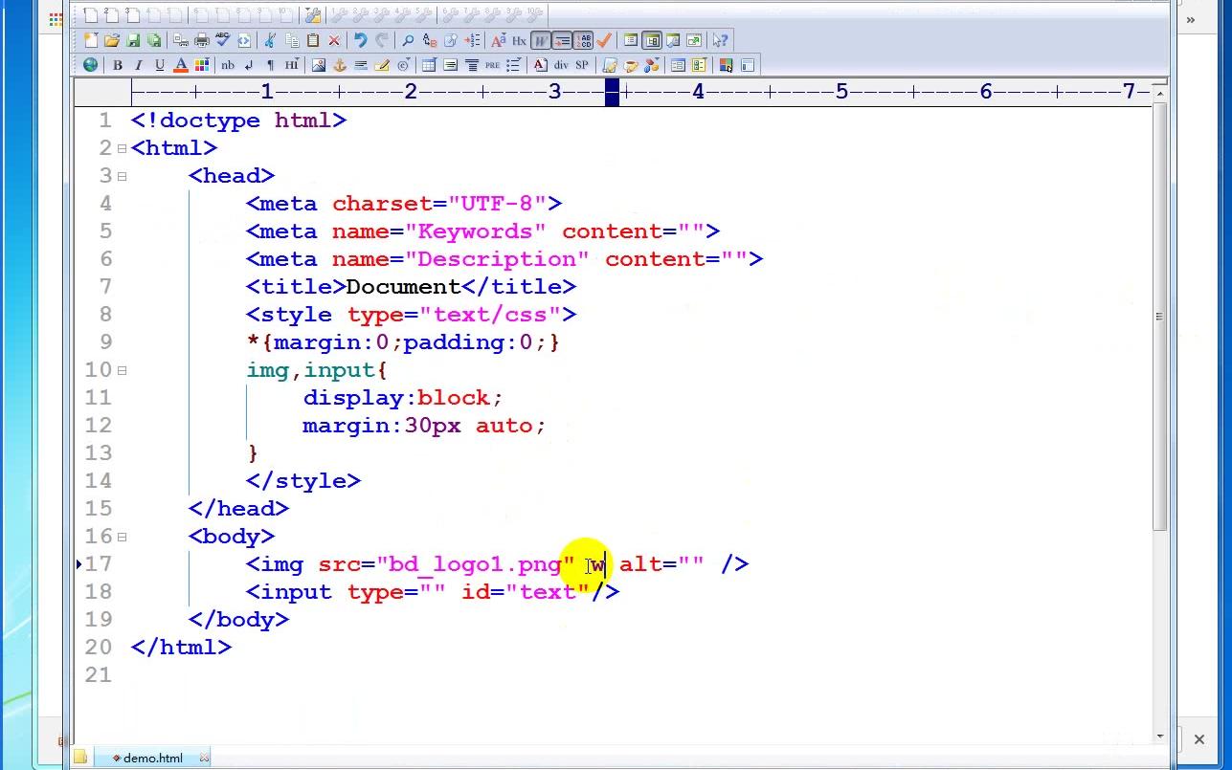Image resolution: width=1232 pixels, height=770 pixels.
Task: Insert a horizontal rule
Action: coord(361,65)
